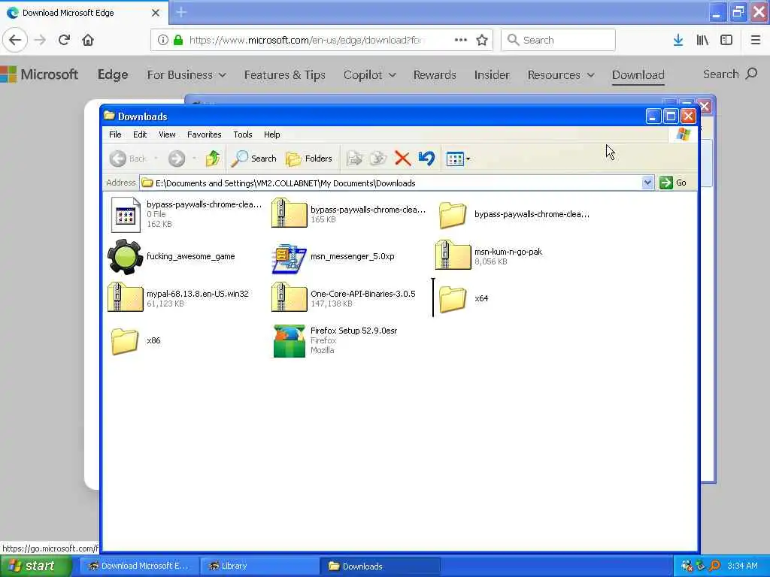The image size is (770, 577).
Task: Open the page actions three-dot menu
Action: pyautogui.click(x=461, y=40)
